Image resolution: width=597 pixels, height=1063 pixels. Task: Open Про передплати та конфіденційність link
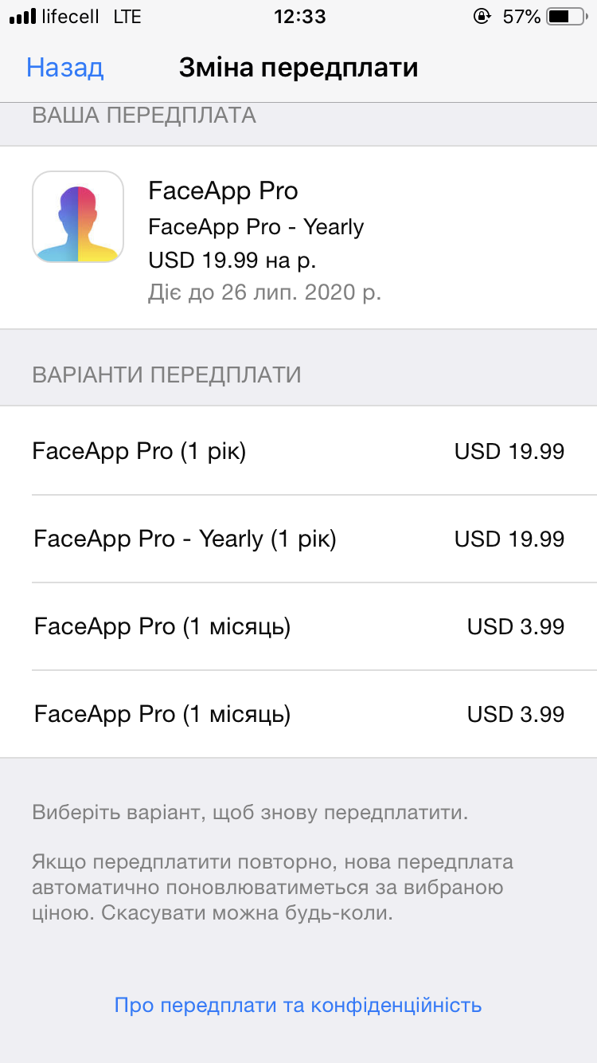[x=298, y=1005]
